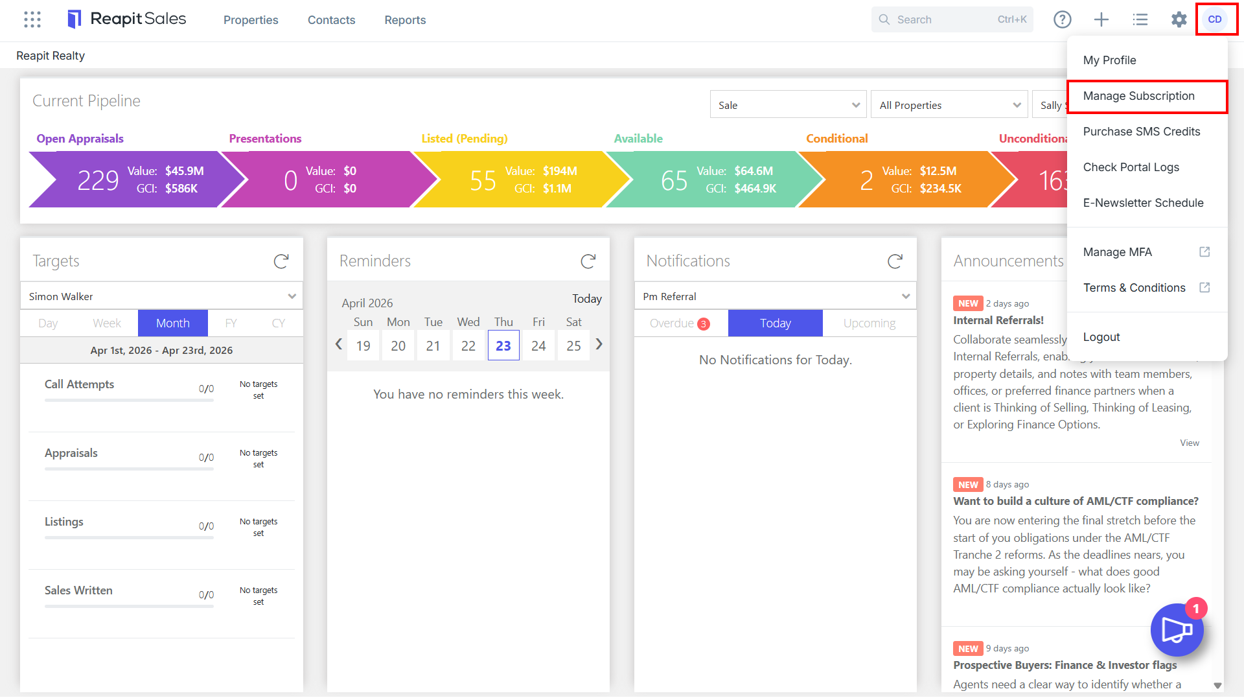Show Upcoming notifications tab

coord(870,323)
